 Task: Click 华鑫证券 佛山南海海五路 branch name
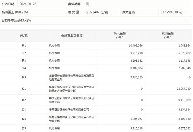pos(72,77)
